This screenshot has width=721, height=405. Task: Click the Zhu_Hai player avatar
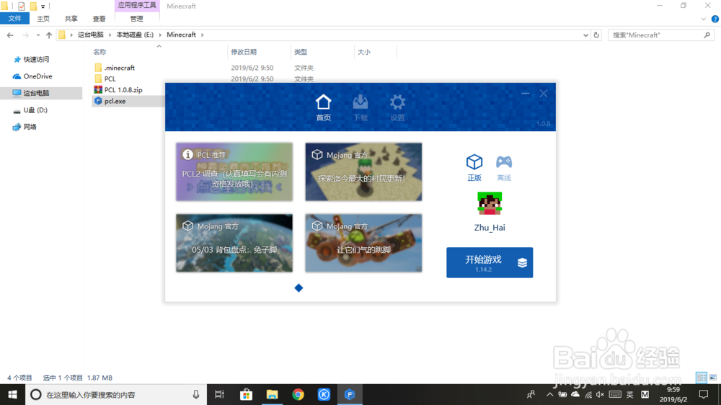click(x=490, y=204)
